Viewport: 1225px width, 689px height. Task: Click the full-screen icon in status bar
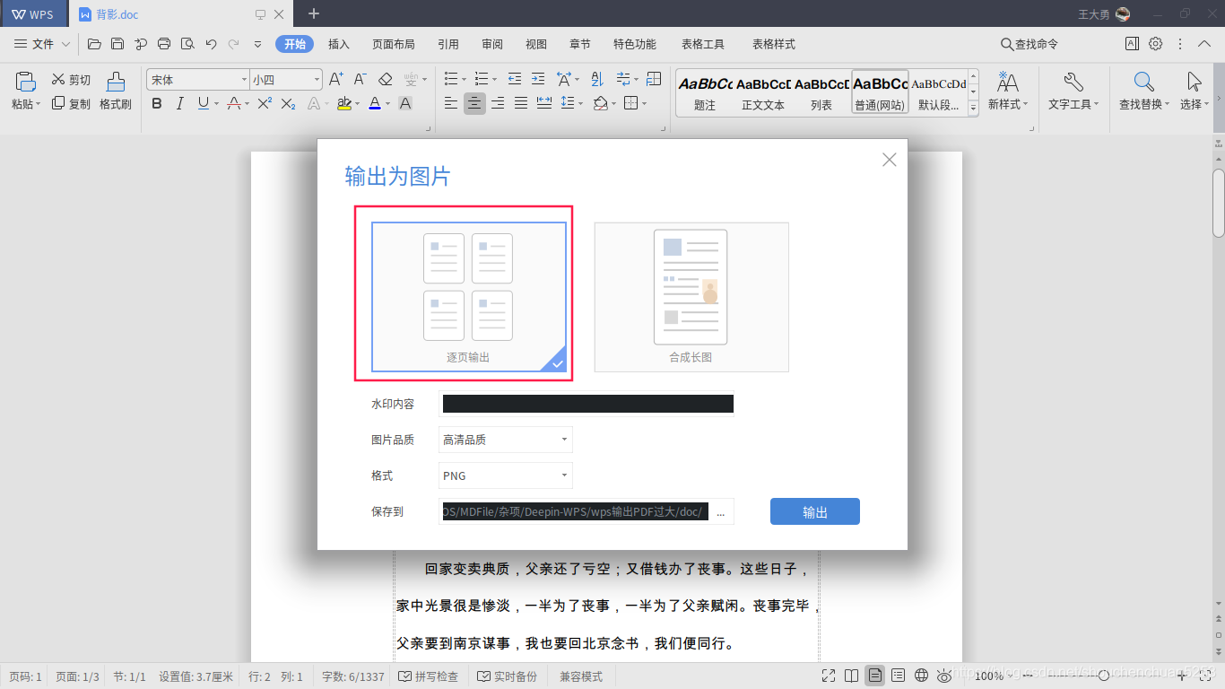pyautogui.click(x=829, y=676)
